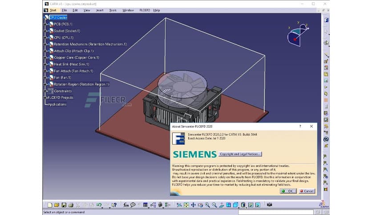Viewport: 372px width, 215px height.
Task: Click the camera capture icon
Action: click(x=269, y=205)
